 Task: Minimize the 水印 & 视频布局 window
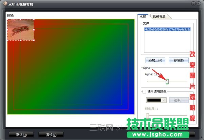click(193, 4)
